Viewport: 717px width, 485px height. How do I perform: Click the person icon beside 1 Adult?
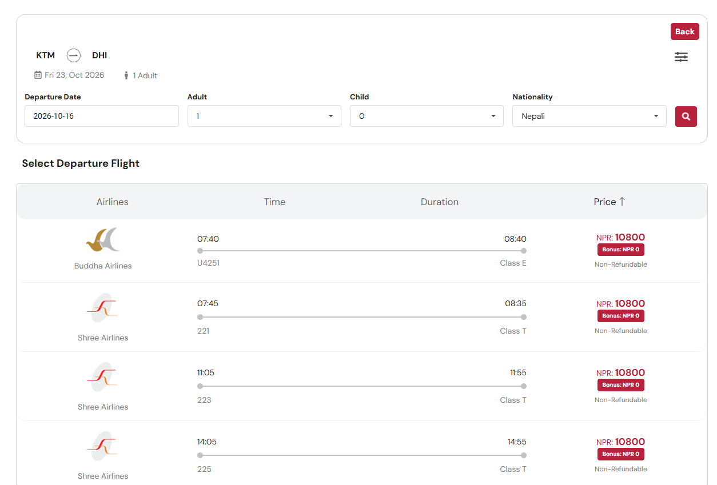click(126, 75)
